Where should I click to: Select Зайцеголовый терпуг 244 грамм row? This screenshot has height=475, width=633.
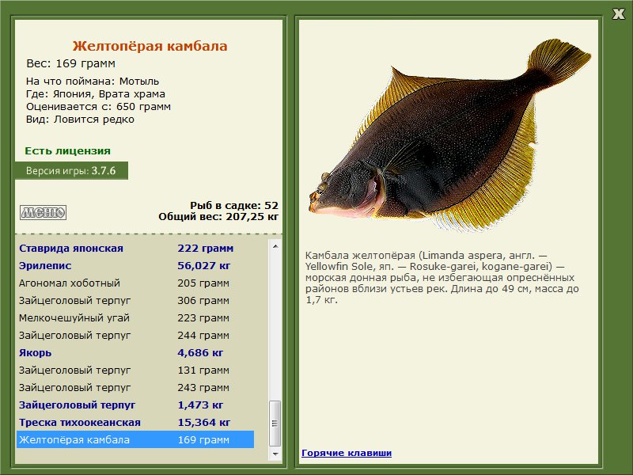pyautogui.click(x=135, y=335)
